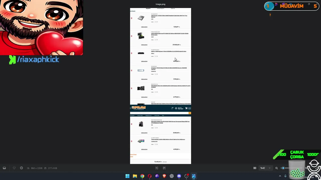Remove the GSKILL 16GB Ripjaws RAM item
The height and width of the screenshot is (180, 321).
click(x=131, y=53)
